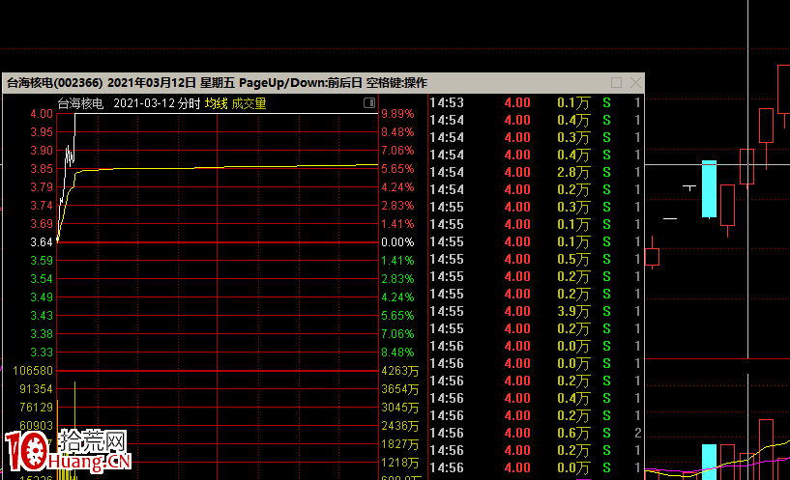Click the 4.00 top price axis label
The width and height of the screenshot is (790, 480).
[42, 114]
